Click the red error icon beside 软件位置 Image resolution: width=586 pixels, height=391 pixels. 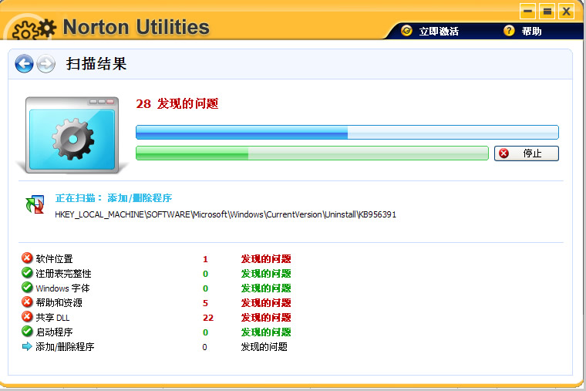(27, 258)
